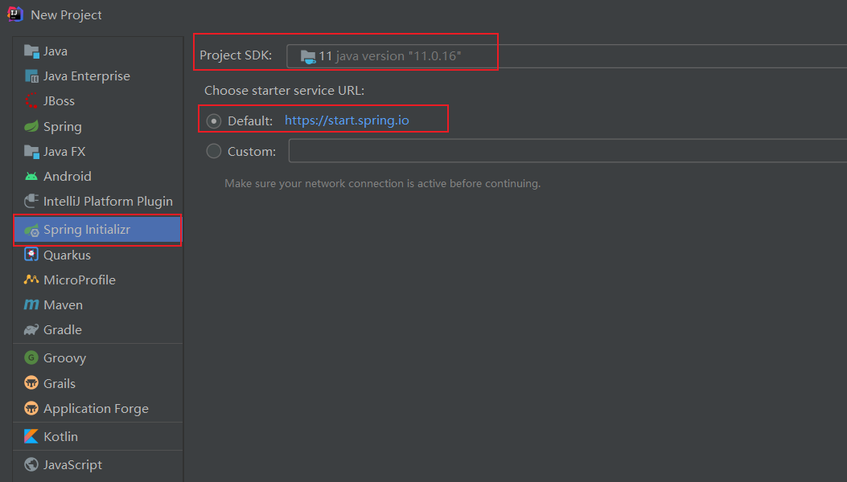Choose Kotlin project type label
The height and width of the screenshot is (482, 847).
click(x=60, y=437)
